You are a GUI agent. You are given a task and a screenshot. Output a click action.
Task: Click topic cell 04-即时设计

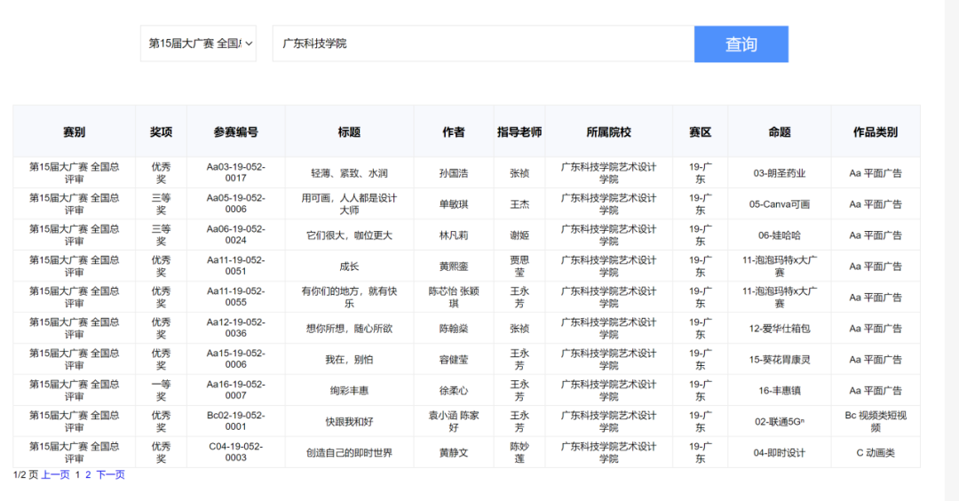tap(780, 453)
